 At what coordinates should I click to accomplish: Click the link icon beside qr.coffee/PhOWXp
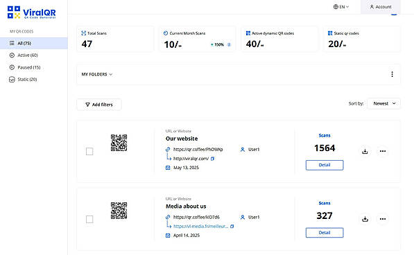click(x=168, y=150)
